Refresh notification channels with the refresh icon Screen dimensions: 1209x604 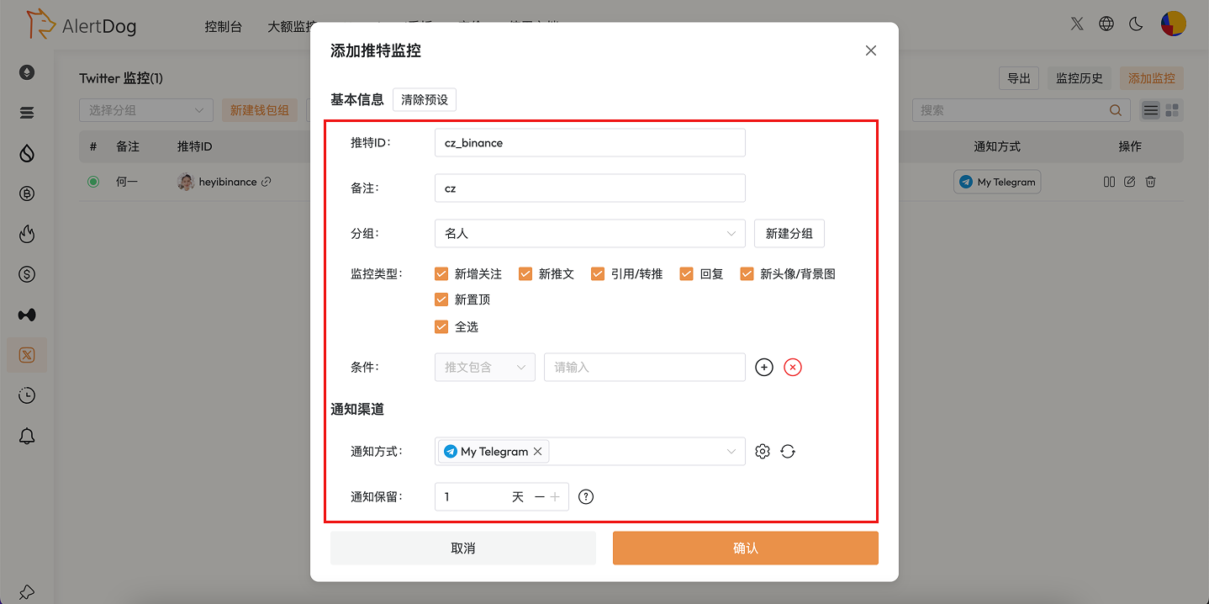tap(788, 451)
